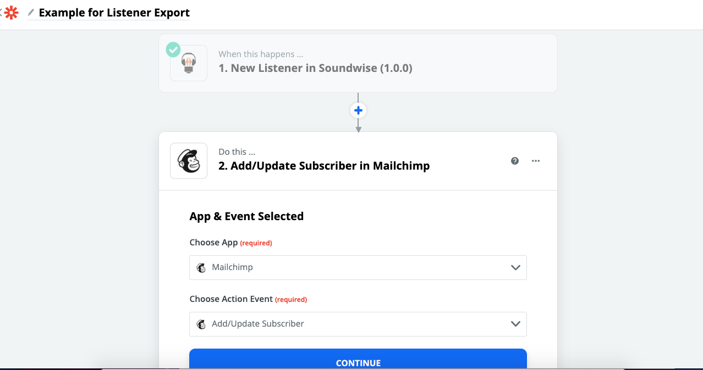Click the 'App & Event Selected' section heading
The width and height of the screenshot is (703, 370).
[x=246, y=216]
